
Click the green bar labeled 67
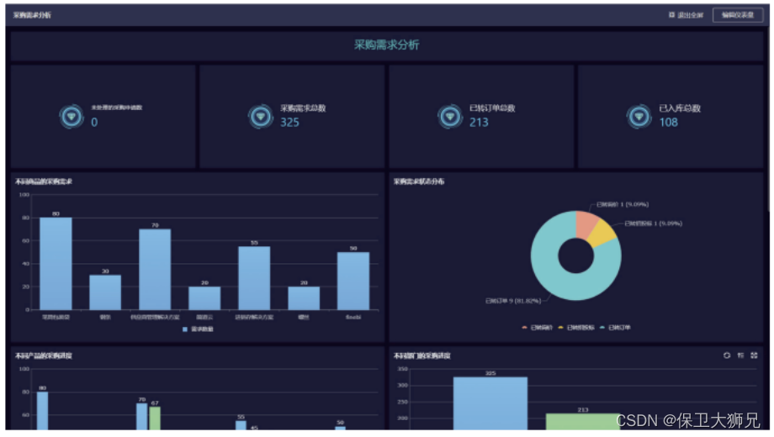tap(155, 419)
